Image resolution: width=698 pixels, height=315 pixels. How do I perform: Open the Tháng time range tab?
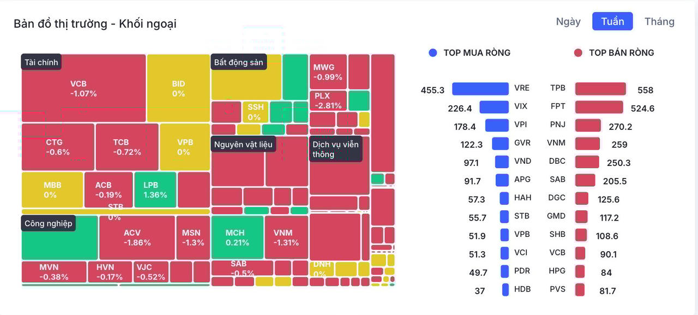659,22
